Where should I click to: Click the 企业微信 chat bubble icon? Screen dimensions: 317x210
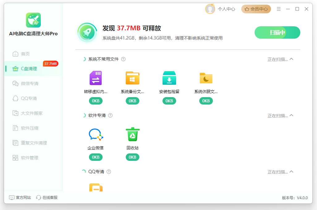coord(95,134)
